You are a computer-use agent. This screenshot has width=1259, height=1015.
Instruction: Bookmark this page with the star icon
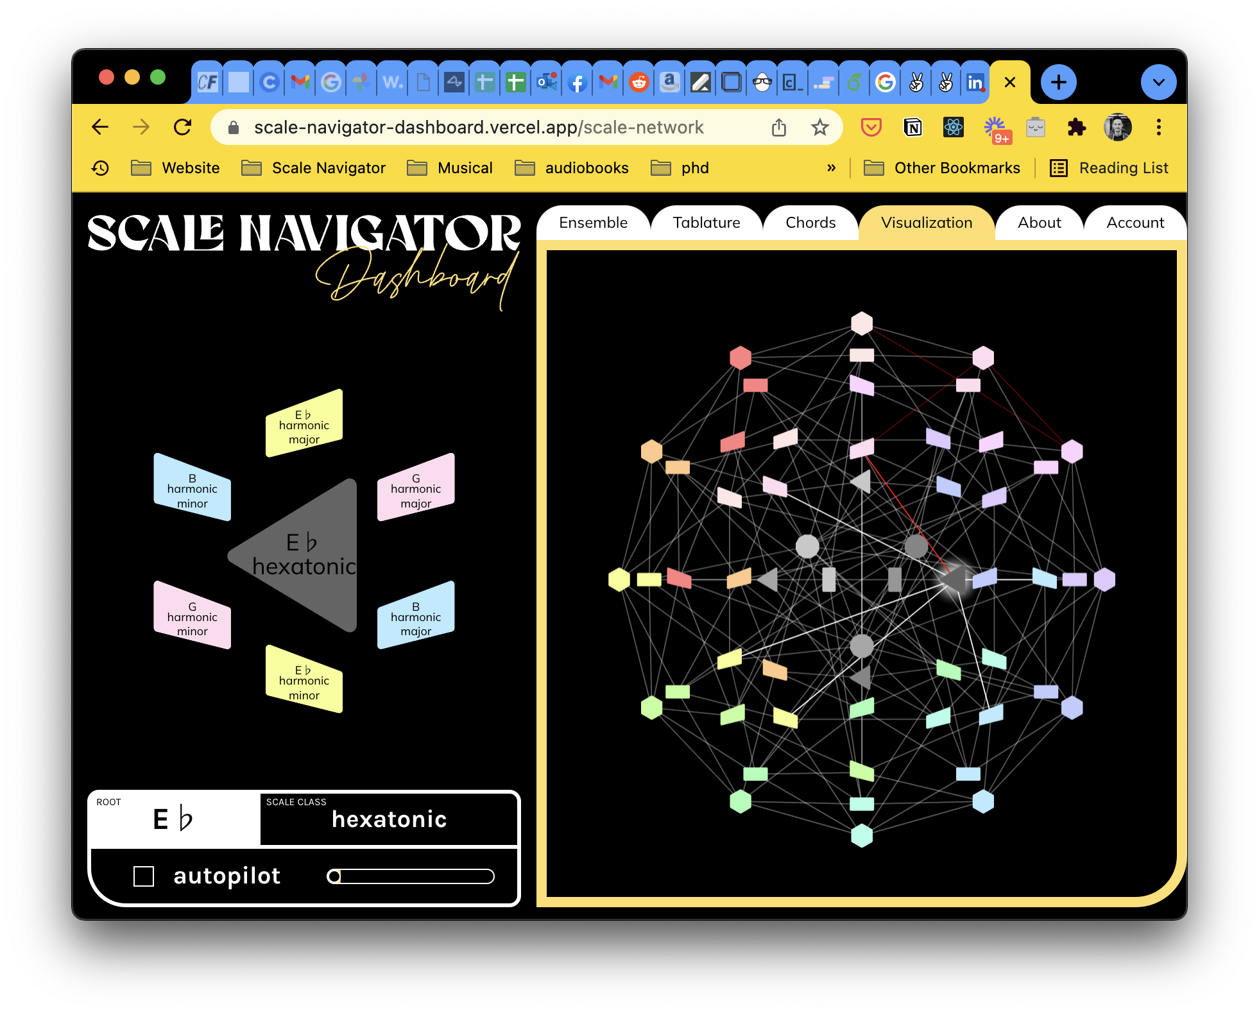819,127
